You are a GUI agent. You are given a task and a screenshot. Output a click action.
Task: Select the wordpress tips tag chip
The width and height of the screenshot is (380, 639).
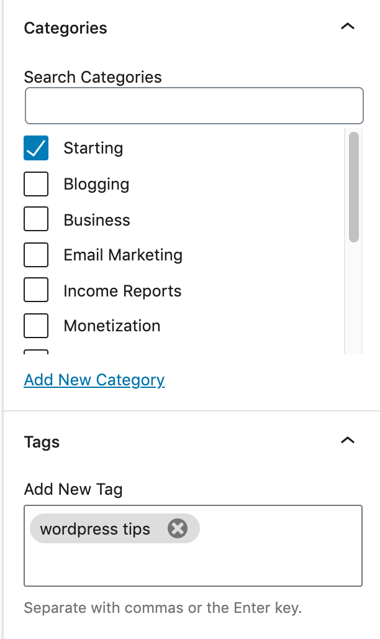point(95,529)
